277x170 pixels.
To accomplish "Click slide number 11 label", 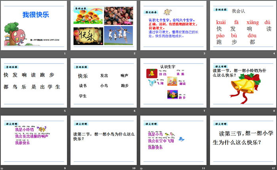I will tap(204, 168).
